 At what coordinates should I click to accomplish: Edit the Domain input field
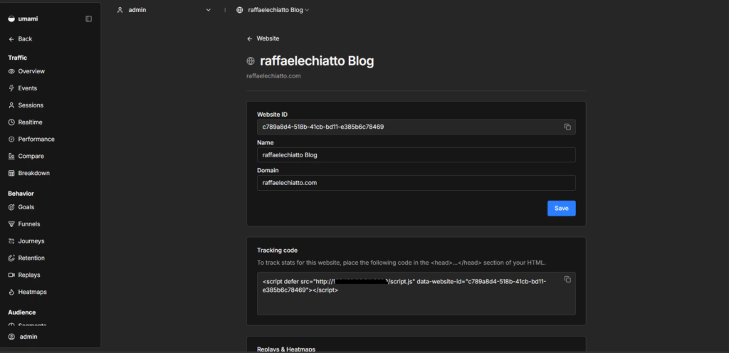pos(416,183)
